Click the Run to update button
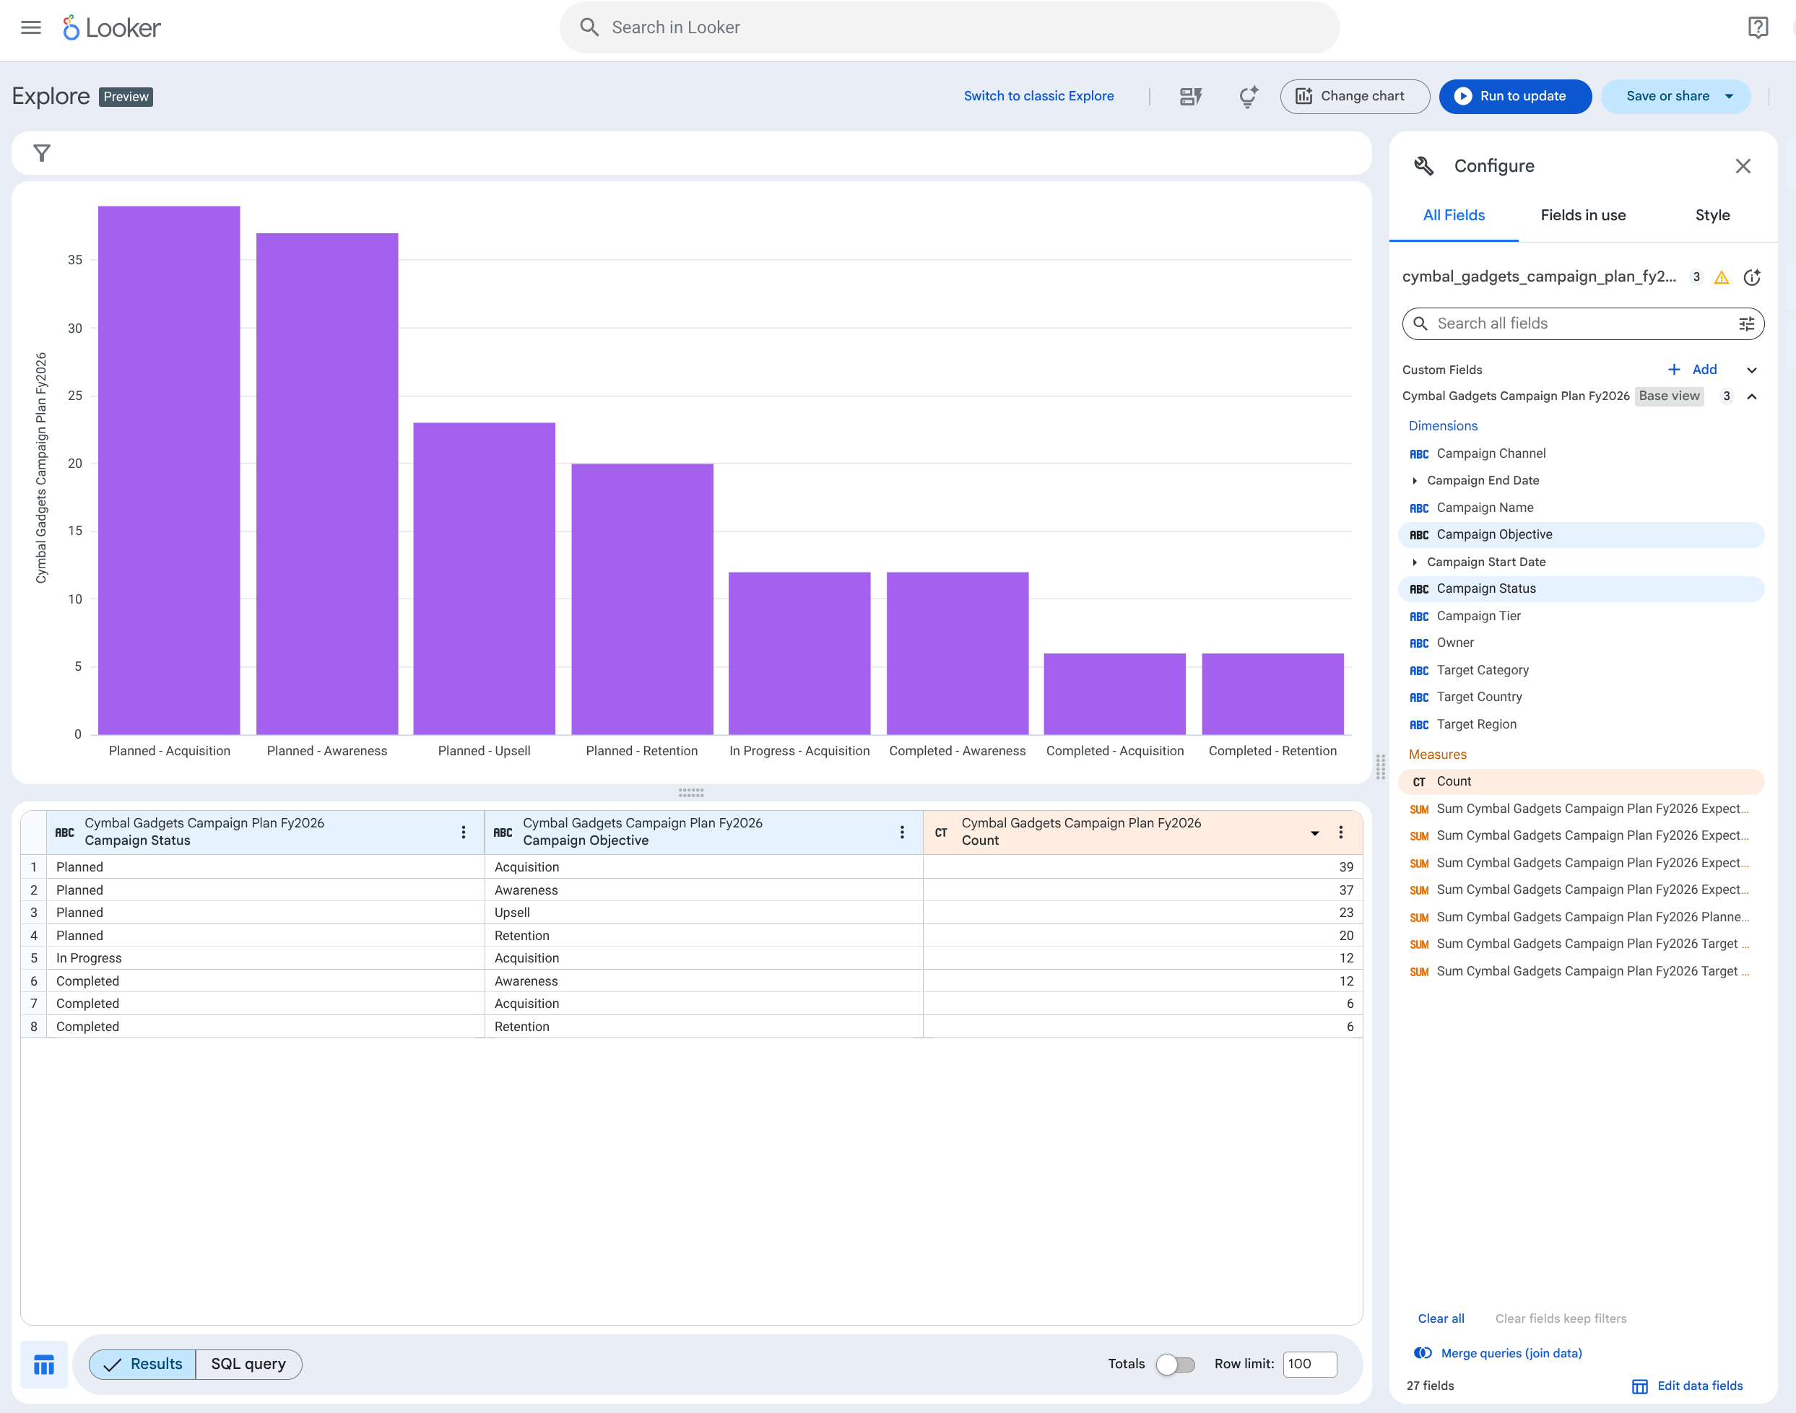Viewport: 1796px width, 1413px height. click(1515, 96)
